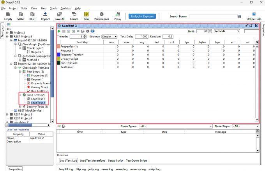Export statistics using LoadTest toolbar export icon
Viewport: 265px width, 171px height.
click(83, 31)
